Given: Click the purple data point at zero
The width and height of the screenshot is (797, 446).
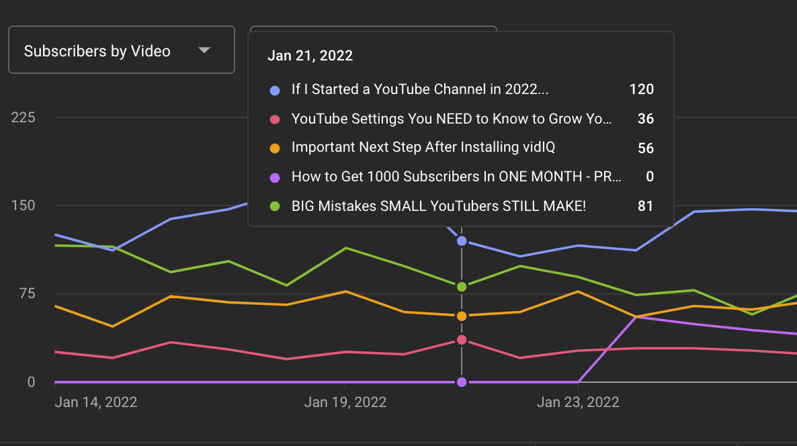Looking at the screenshot, I should [x=462, y=382].
